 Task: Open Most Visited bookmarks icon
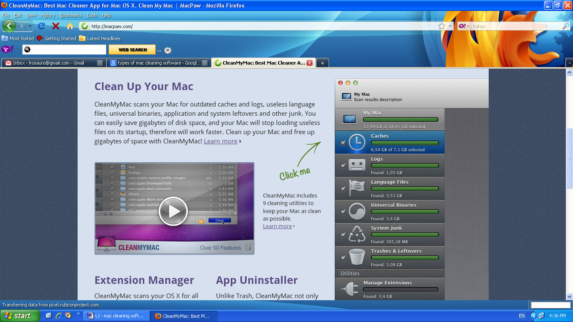coord(5,38)
